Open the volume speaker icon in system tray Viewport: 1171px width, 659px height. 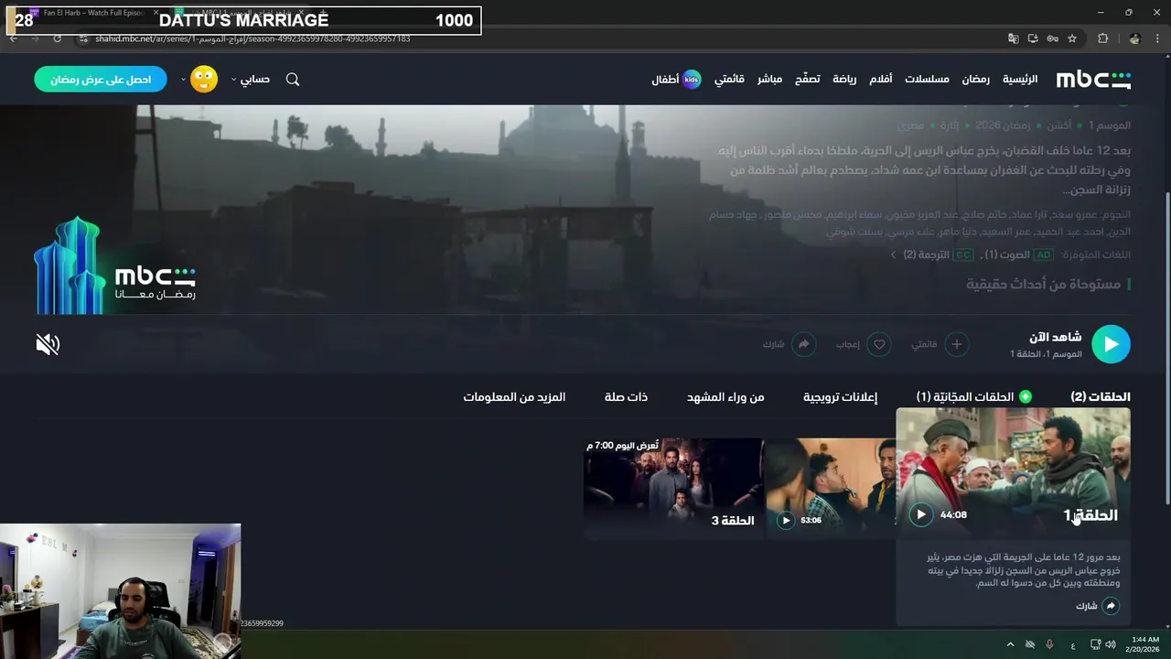[1111, 644]
